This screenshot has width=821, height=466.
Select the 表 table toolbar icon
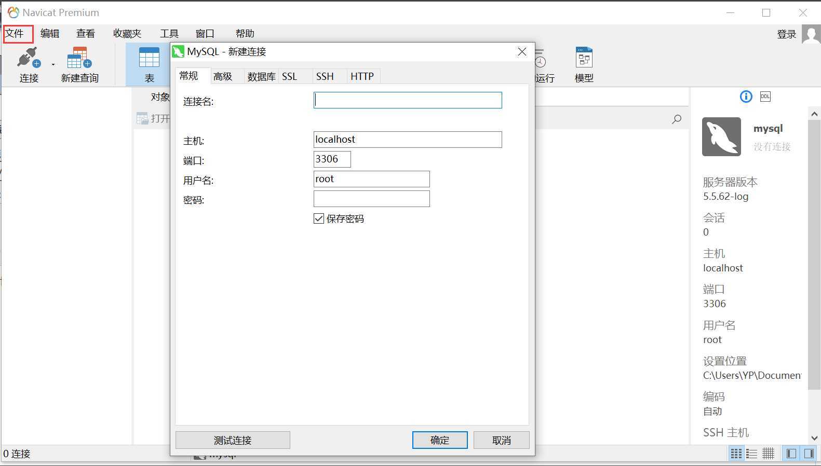[x=149, y=58]
